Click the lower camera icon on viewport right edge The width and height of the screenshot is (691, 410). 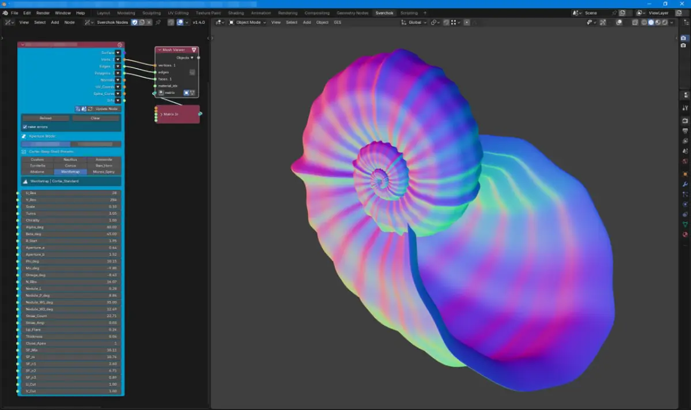point(684,45)
